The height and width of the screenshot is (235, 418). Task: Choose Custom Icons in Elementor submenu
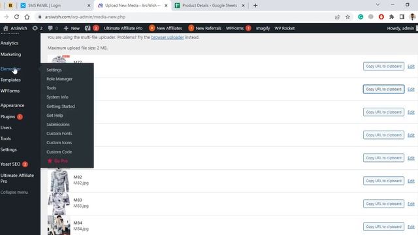click(x=59, y=142)
